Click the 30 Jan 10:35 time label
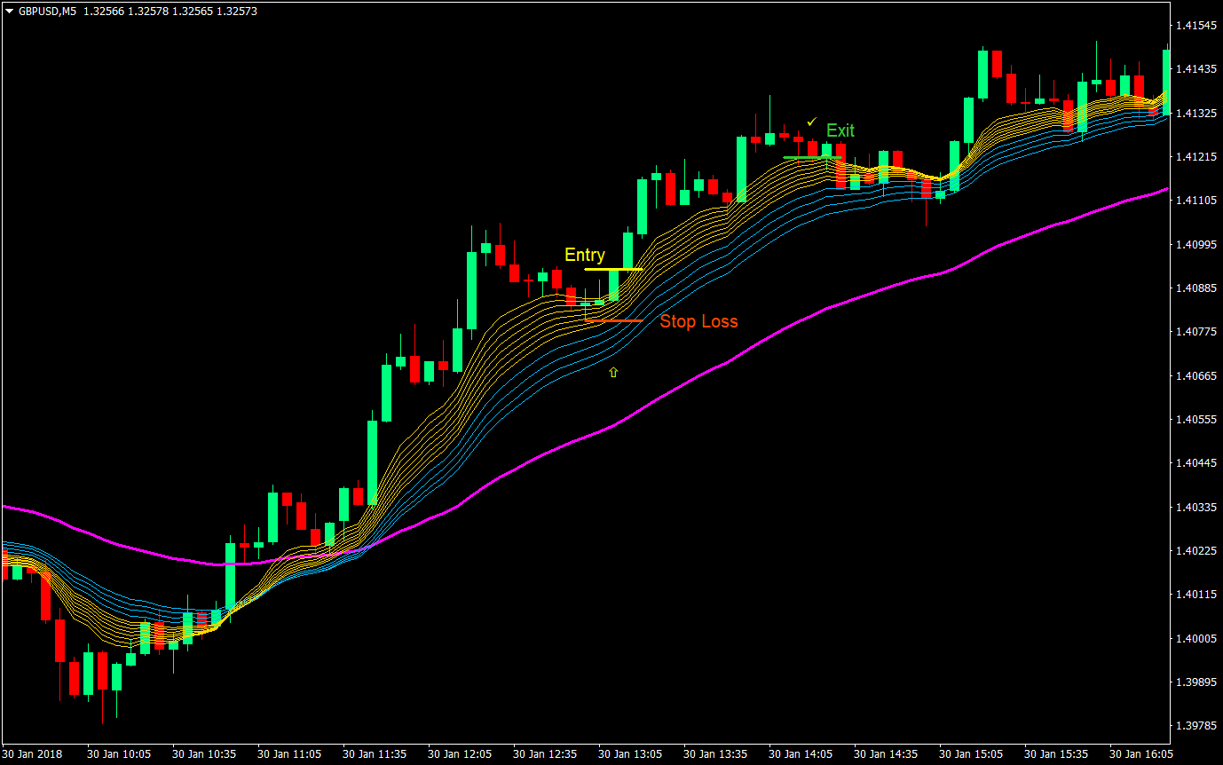 click(204, 754)
